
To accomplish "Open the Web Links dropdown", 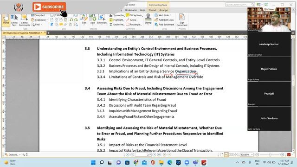I will (163, 15).
